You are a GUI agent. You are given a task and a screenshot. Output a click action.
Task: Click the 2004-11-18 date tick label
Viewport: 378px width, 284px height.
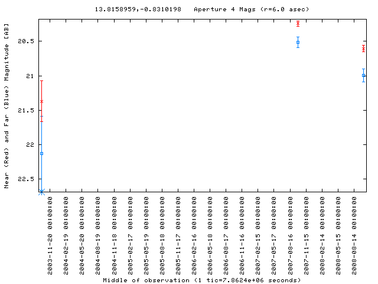pyautogui.click(x=114, y=235)
